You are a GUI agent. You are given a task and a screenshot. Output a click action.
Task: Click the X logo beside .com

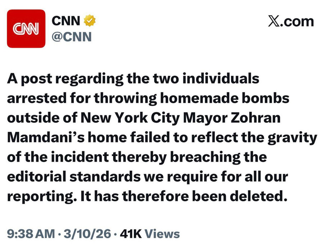(x=274, y=22)
